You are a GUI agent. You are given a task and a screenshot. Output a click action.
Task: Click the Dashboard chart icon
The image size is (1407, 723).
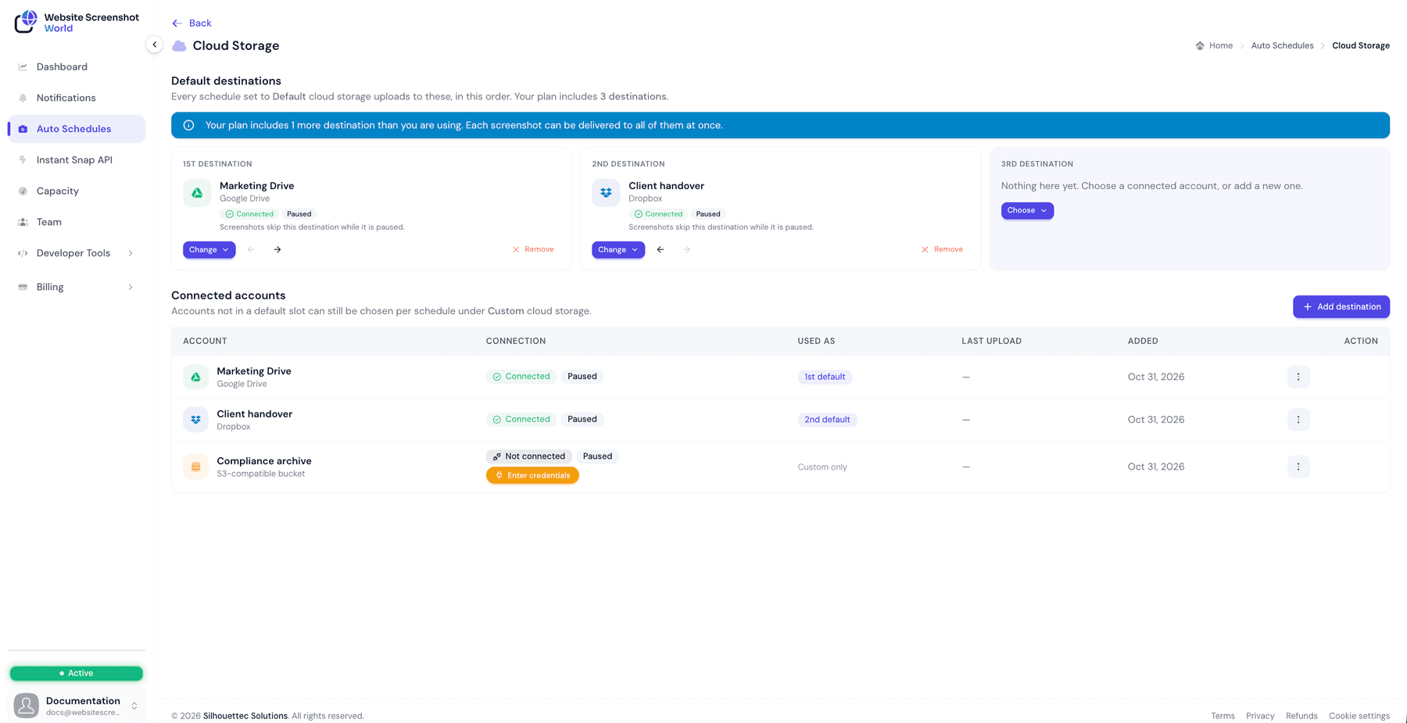(x=23, y=66)
